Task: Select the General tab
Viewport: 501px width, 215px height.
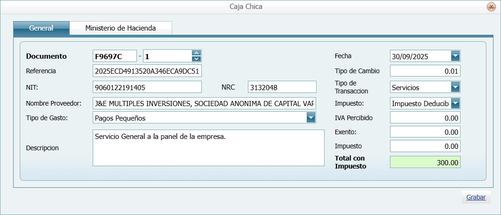Action: pos(41,28)
